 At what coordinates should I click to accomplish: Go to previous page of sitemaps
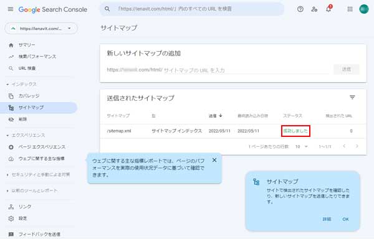click(x=344, y=146)
